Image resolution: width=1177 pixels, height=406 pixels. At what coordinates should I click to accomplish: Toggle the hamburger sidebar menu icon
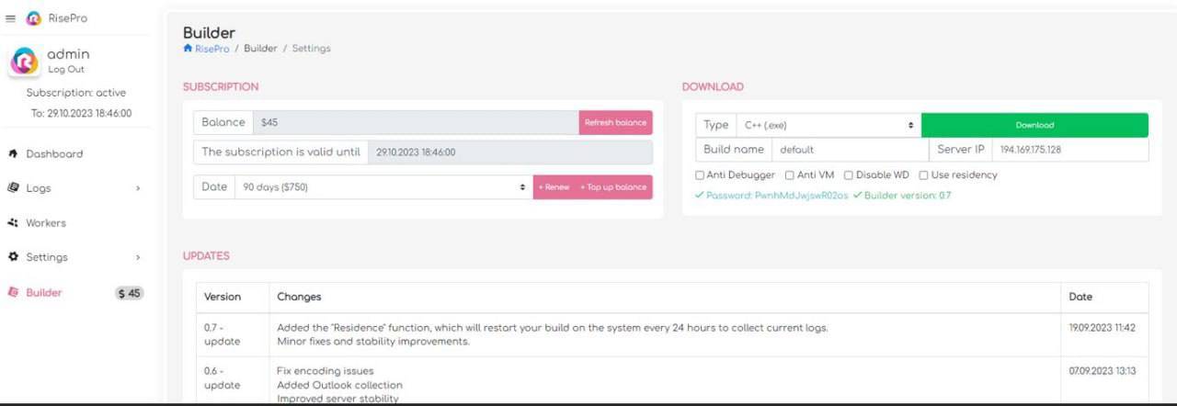(11, 18)
